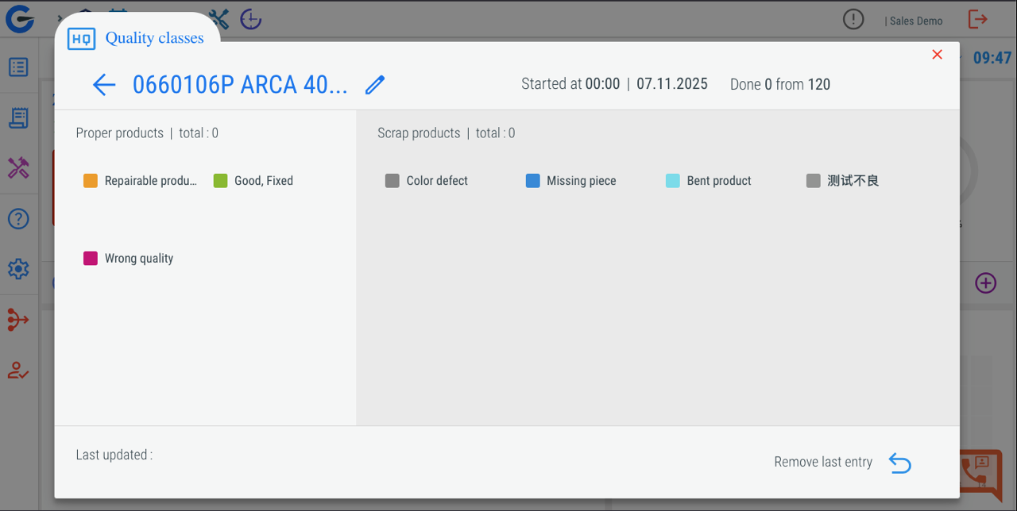
Task: Click the undo arrow for Remove last entry
Action: coord(899,463)
